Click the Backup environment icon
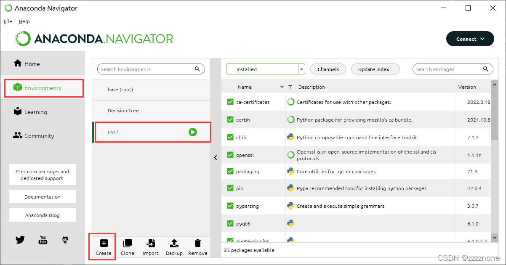Image resolution: width=506 pixels, height=265 pixels. [x=174, y=243]
